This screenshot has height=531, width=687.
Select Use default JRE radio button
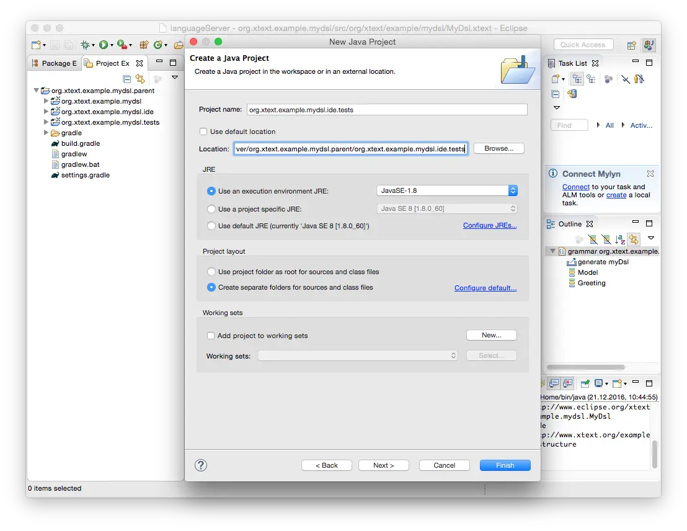point(211,226)
